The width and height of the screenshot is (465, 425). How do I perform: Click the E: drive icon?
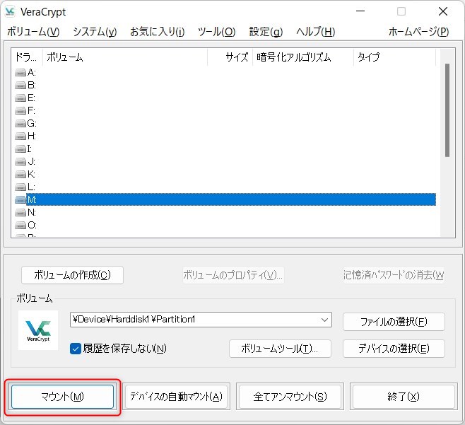pos(20,98)
